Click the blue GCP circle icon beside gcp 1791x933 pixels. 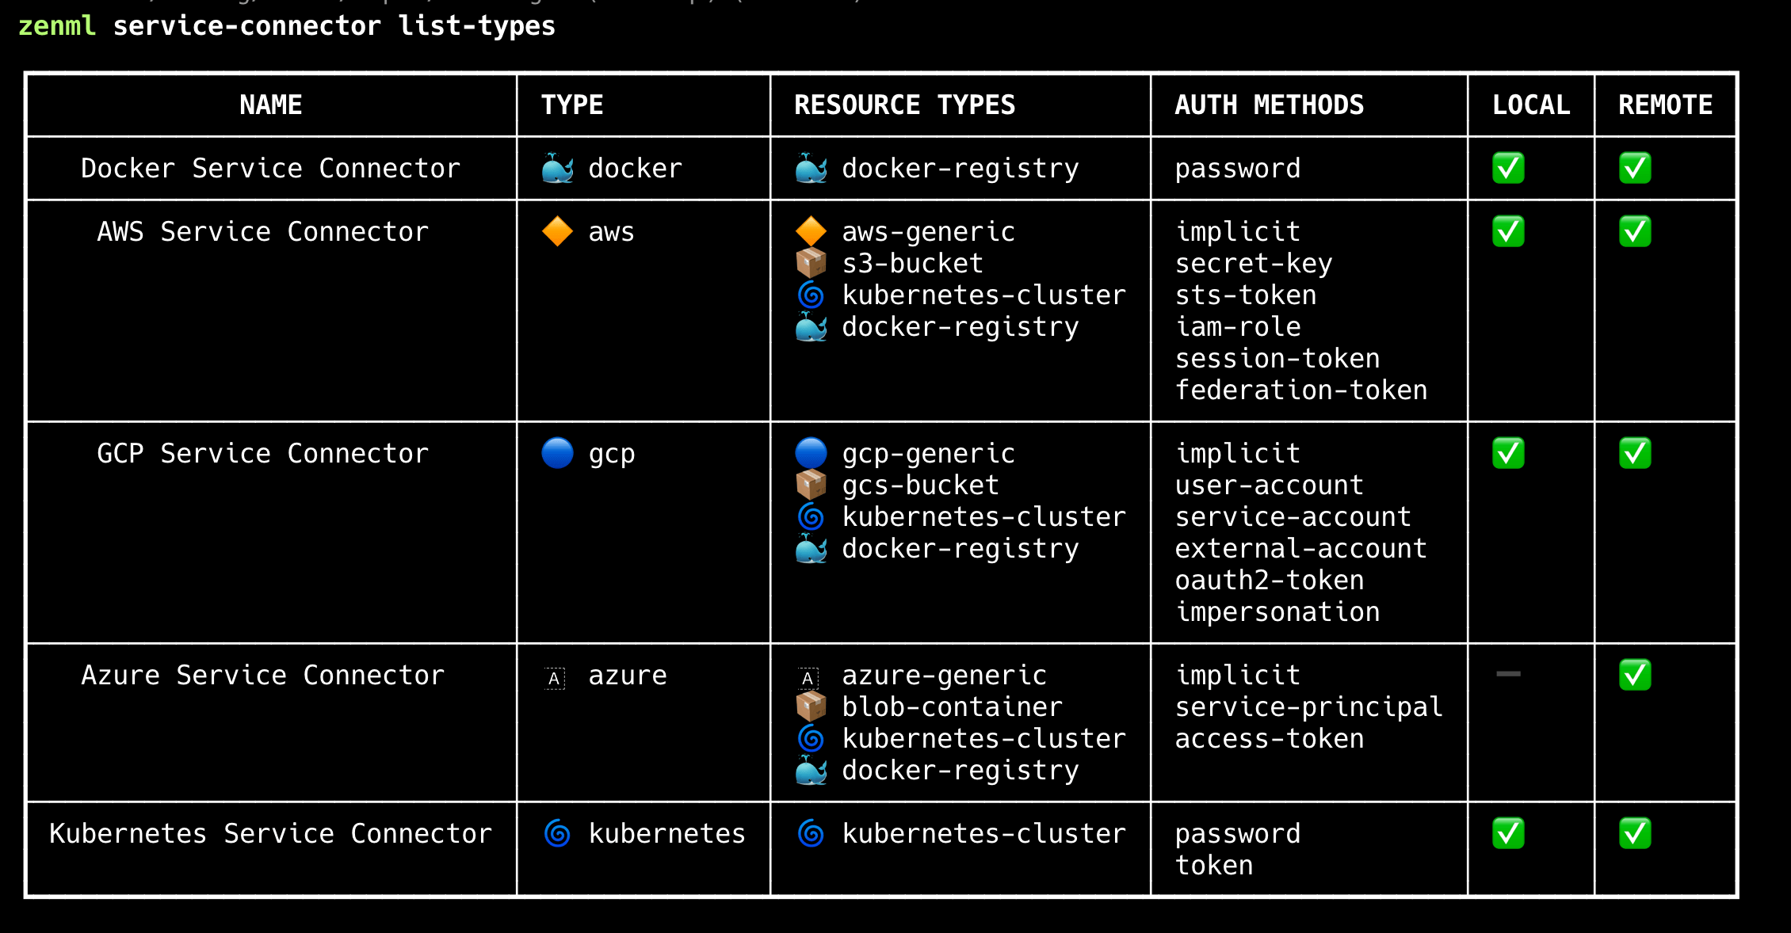(x=557, y=453)
